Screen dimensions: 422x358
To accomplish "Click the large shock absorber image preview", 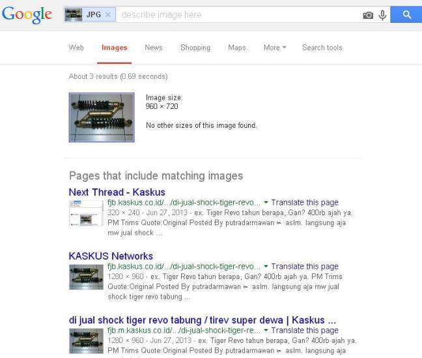I will point(102,117).
